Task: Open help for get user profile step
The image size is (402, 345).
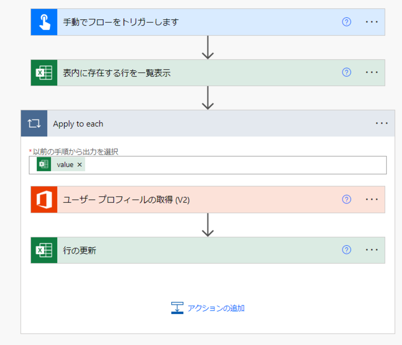Action: 346,199
